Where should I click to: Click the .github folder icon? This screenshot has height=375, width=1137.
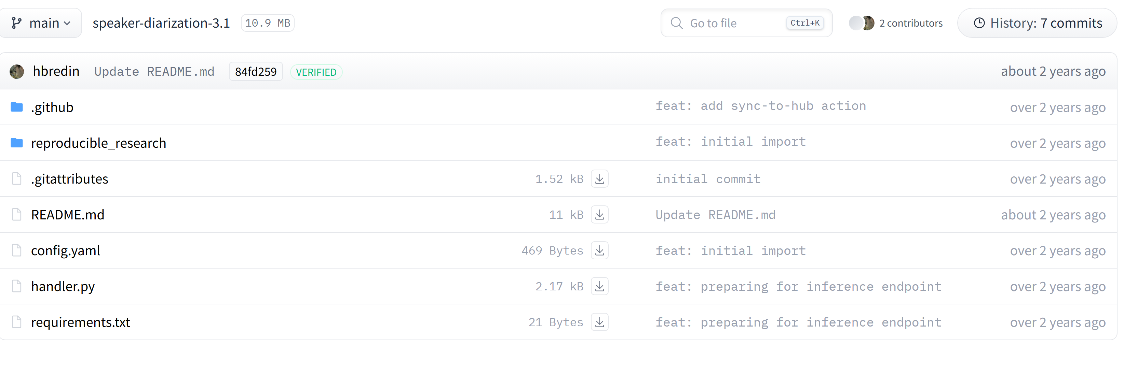(x=17, y=107)
